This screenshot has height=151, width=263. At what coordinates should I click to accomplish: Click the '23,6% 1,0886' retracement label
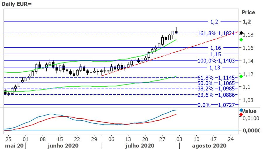(216, 95)
